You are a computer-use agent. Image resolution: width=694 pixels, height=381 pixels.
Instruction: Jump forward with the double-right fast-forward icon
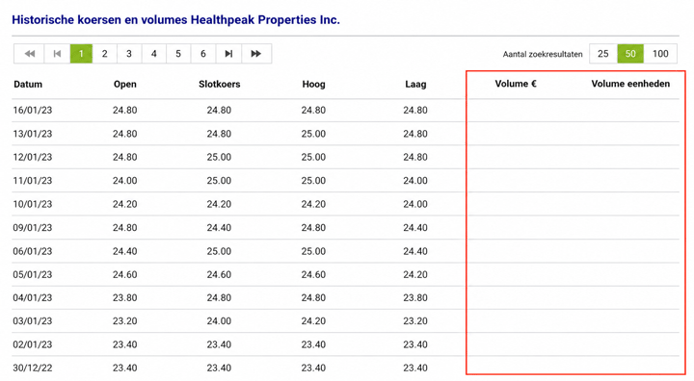point(256,54)
